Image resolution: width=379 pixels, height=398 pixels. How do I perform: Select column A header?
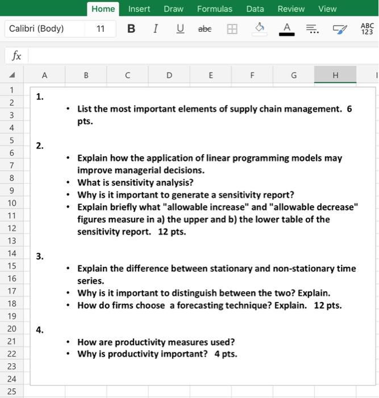[44, 75]
